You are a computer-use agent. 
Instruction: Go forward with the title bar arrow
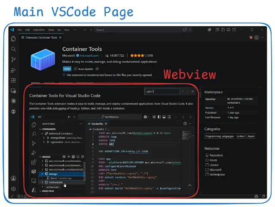(91, 30)
